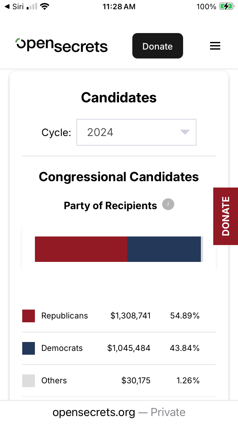
Task: Click the dropdown arrow in Cycle selector
Action: point(185,132)
